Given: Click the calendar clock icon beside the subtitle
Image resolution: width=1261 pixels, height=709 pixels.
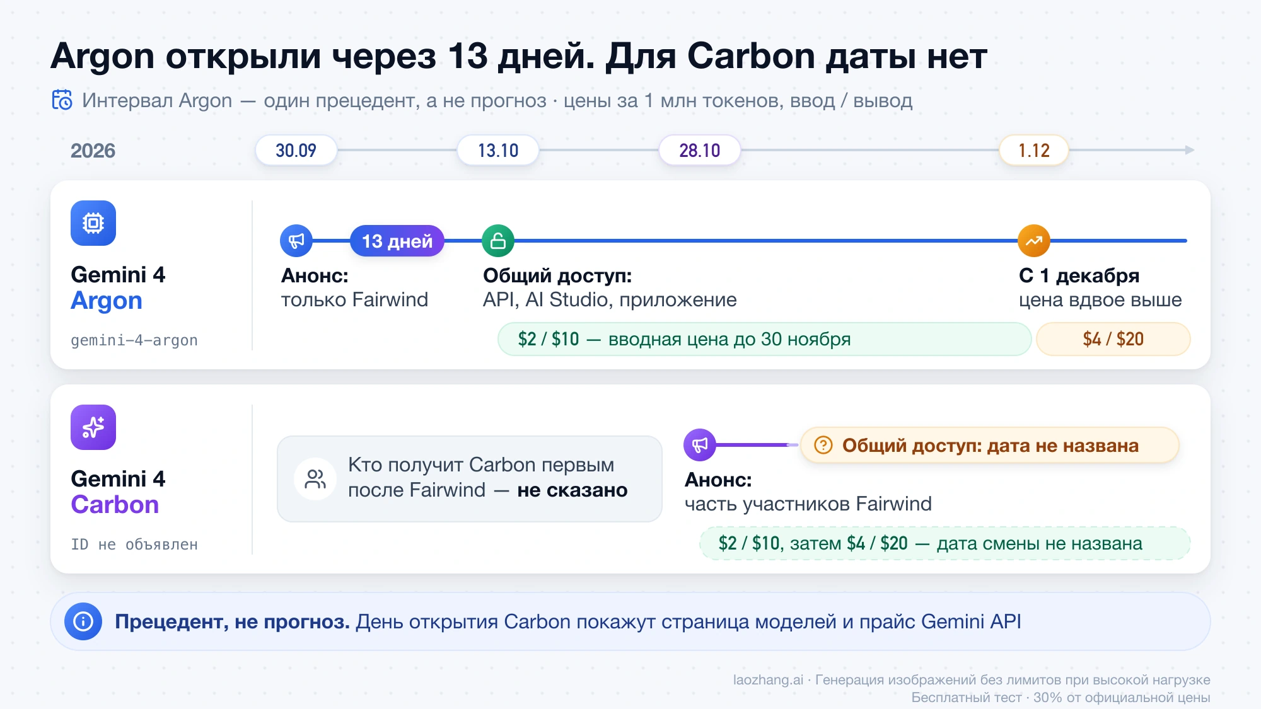Looking at the screenshot, I should coord(62,100).
